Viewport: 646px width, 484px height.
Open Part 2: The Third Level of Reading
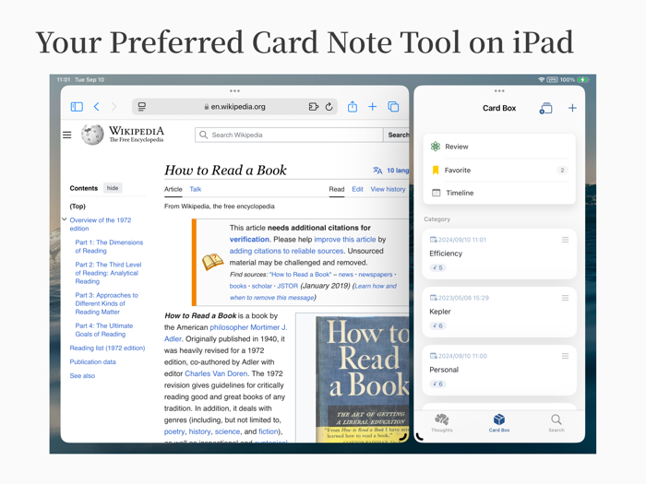point(108,273)
